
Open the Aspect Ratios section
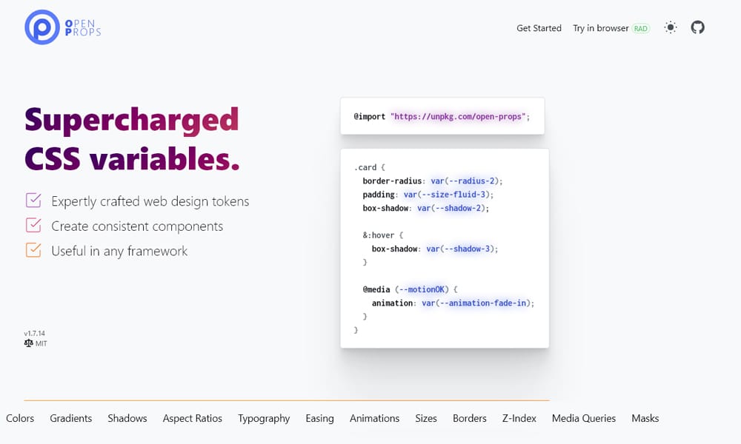(193, 418)
